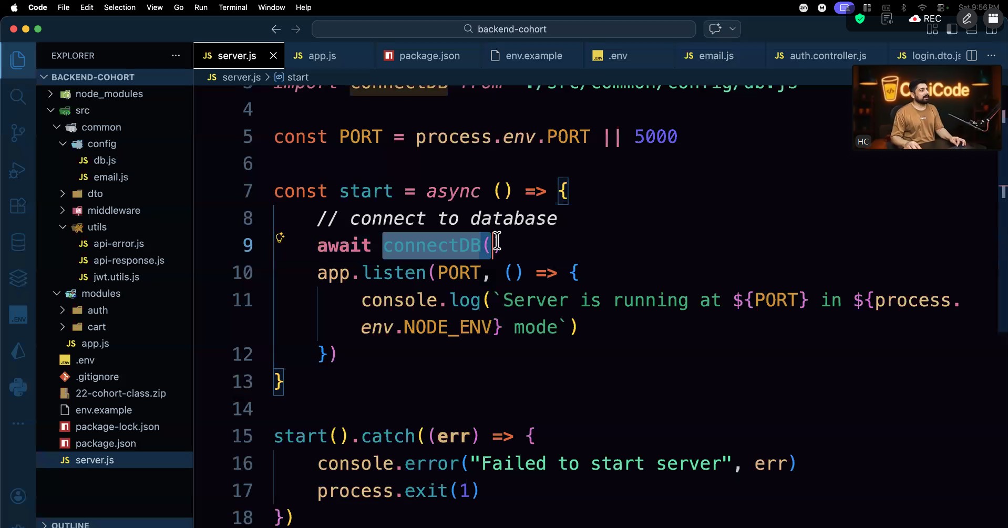Image resolution: width=1008 pixels, height=528 pixels.
Task: Click the start breadcrumb symbol
Action: (297, 77)
